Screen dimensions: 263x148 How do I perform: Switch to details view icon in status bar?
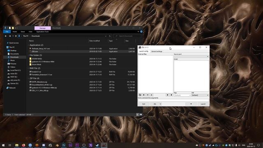click(x=137, y=115)
